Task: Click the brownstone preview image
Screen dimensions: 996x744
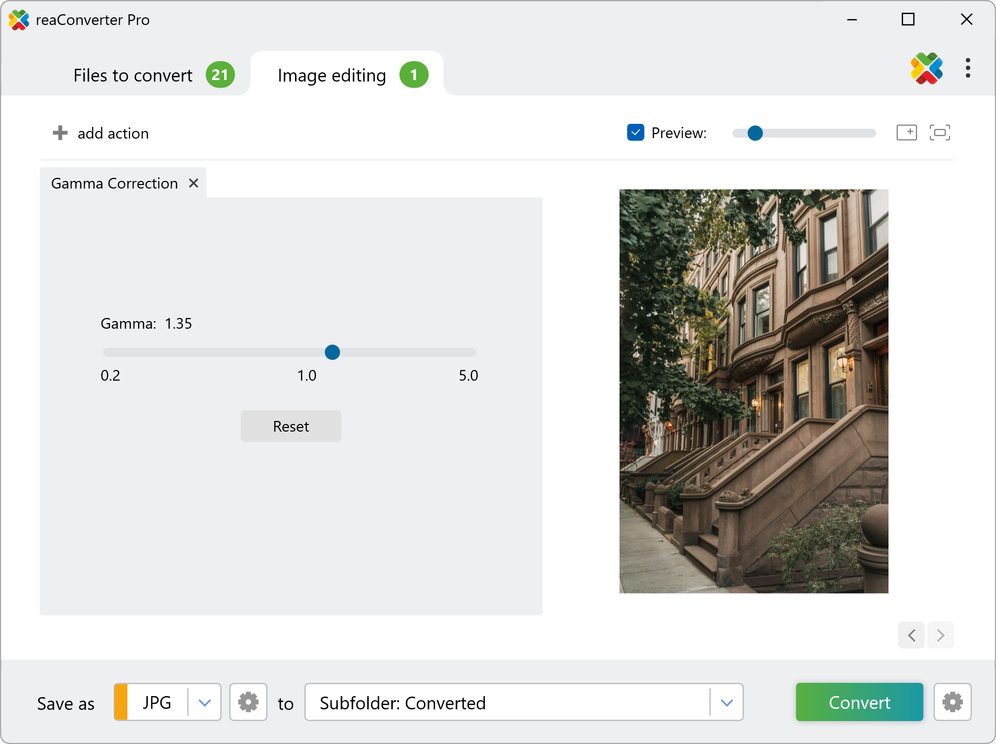Action: 753,391
